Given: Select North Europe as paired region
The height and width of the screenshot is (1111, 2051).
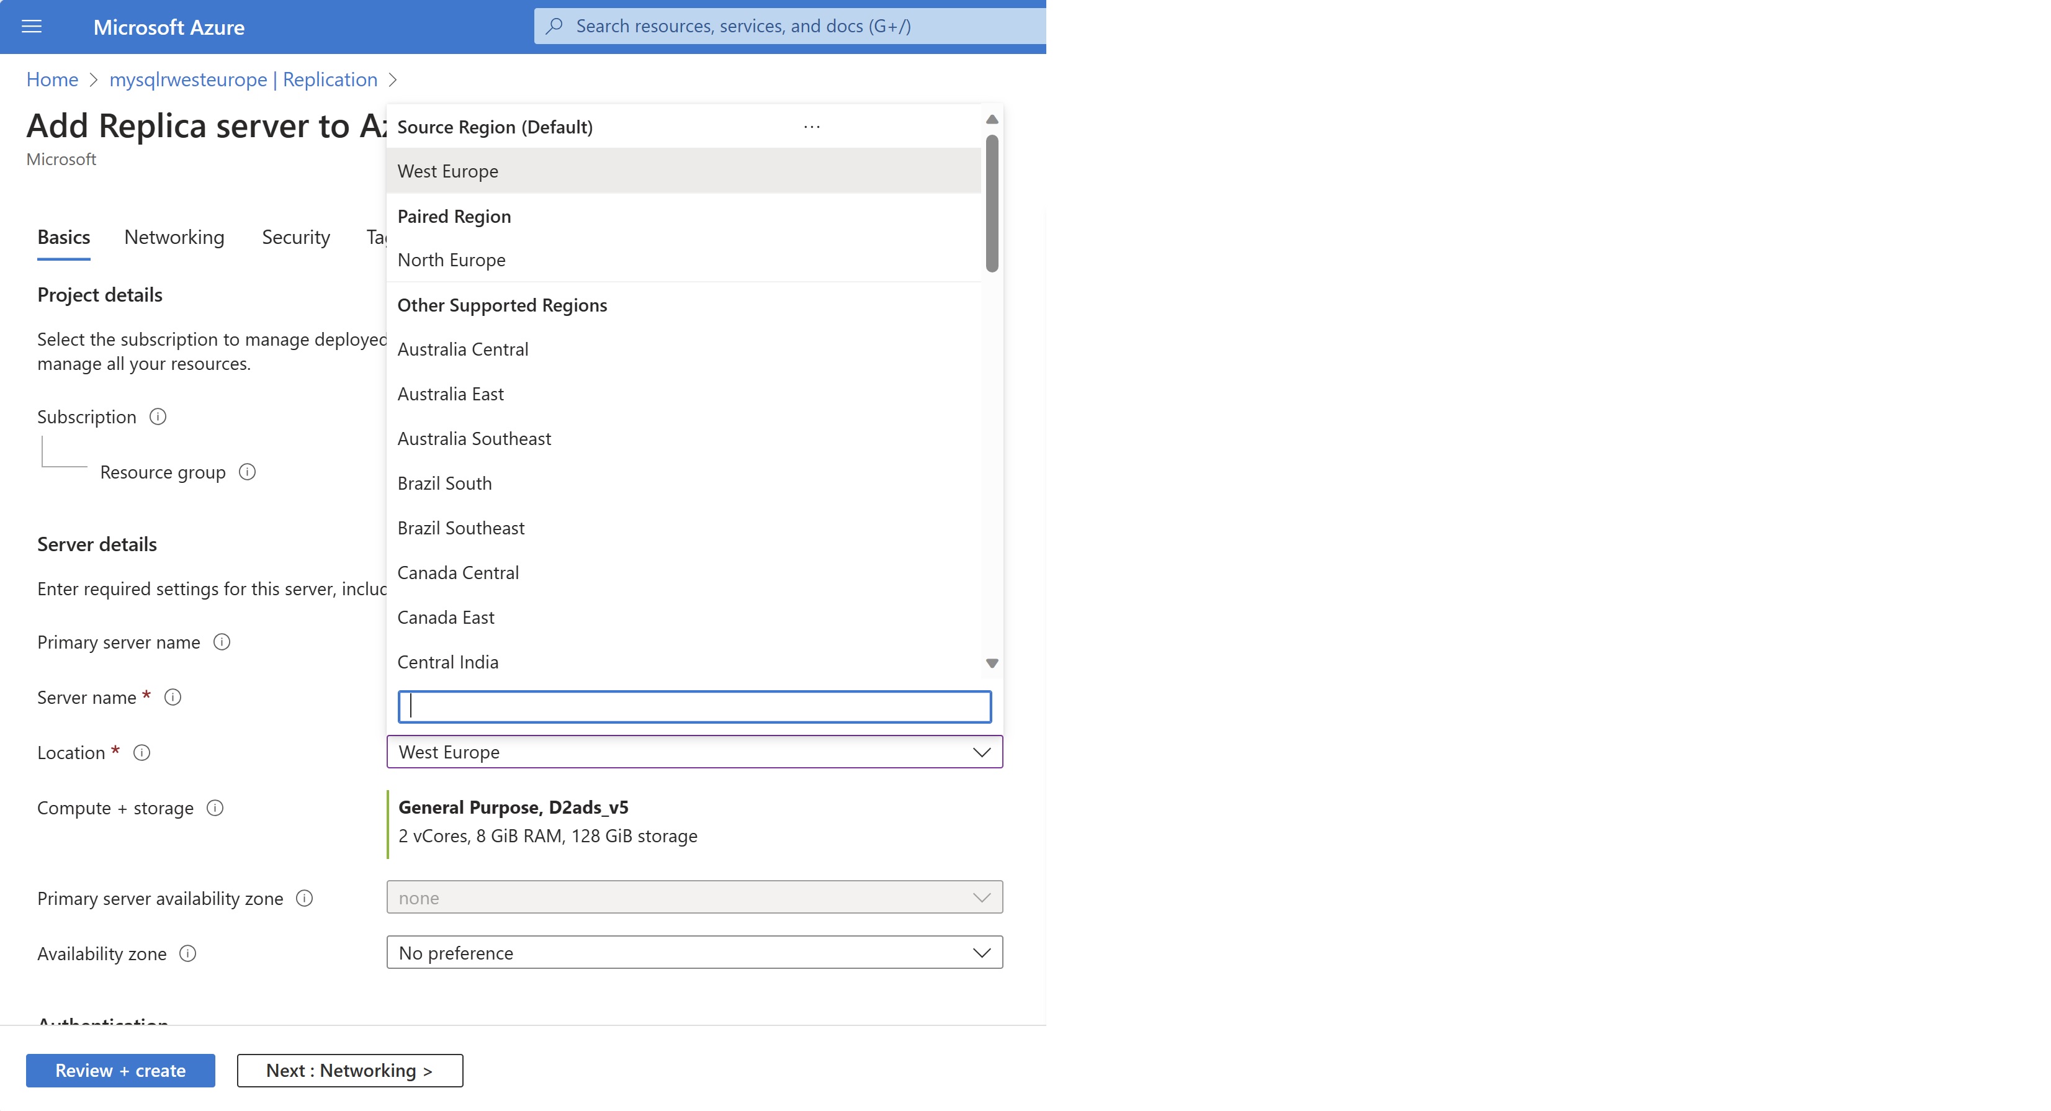Looking at the screenshot, I should tap(451, 259).
